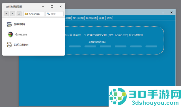The image size is (181, 107).
Task: Select the Game.exe file icon
Action: 10,35
